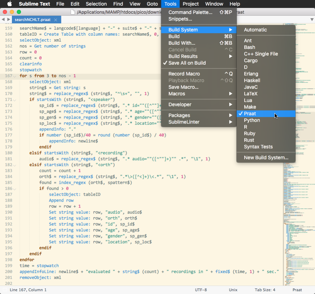The width and height of the screenshot is (315, 294).
Task: Collapse the for loop at line 167
Action: [14, 76]
